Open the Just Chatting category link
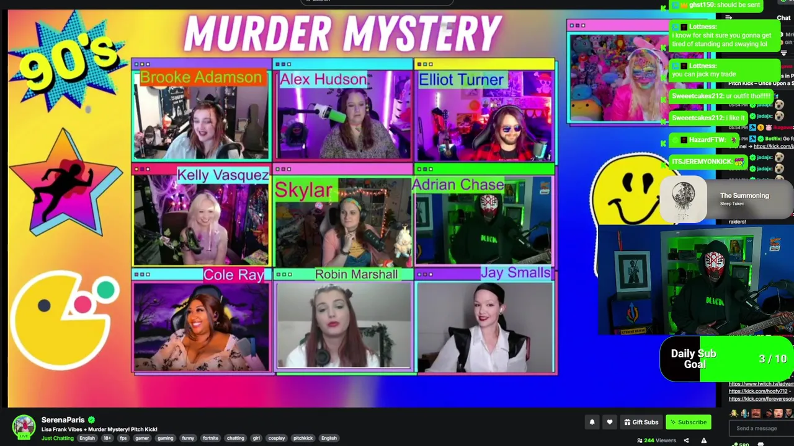Screen dimensions: 794x446 [x=57, y=438]
